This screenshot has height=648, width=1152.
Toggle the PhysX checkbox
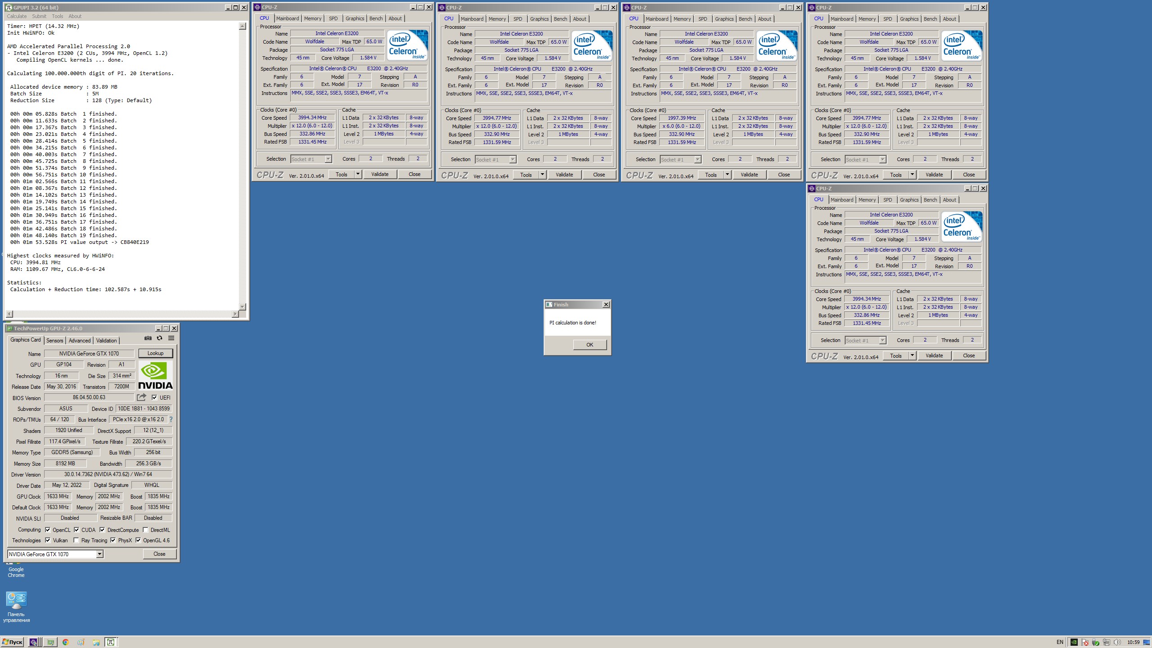113,540
